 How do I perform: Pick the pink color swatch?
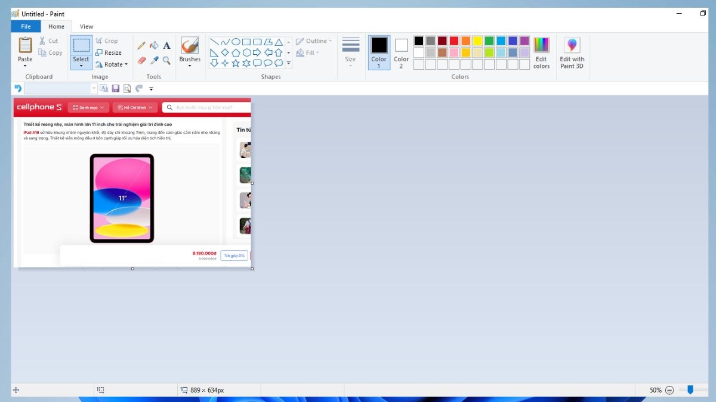[454, 52]
